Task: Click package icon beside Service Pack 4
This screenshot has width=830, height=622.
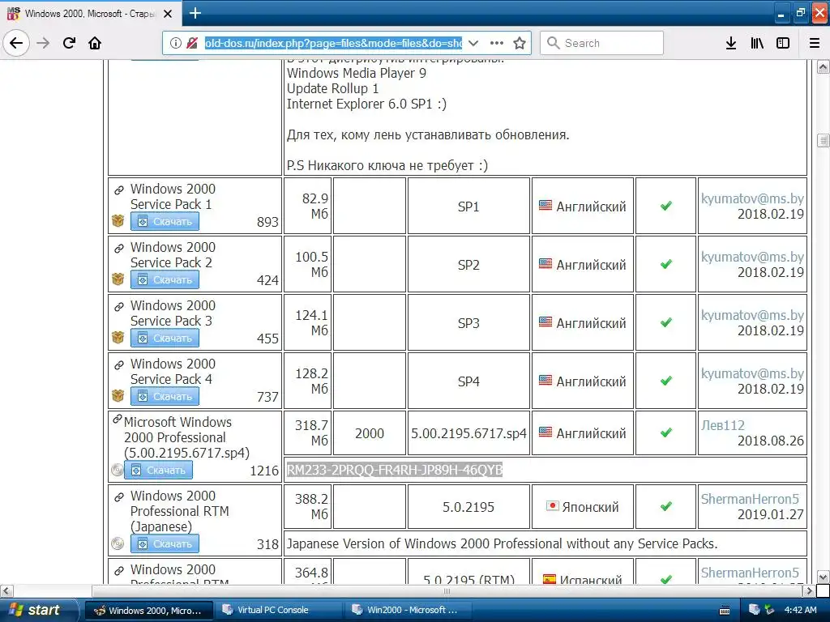Action: (x=118, y=395)
